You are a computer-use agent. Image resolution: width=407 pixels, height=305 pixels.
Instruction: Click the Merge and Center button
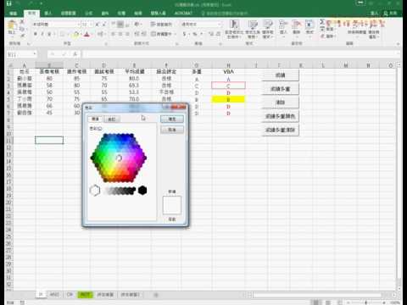tap(161, 34)
